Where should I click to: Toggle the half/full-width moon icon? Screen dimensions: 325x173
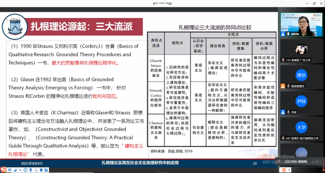(x=15, y=170)
